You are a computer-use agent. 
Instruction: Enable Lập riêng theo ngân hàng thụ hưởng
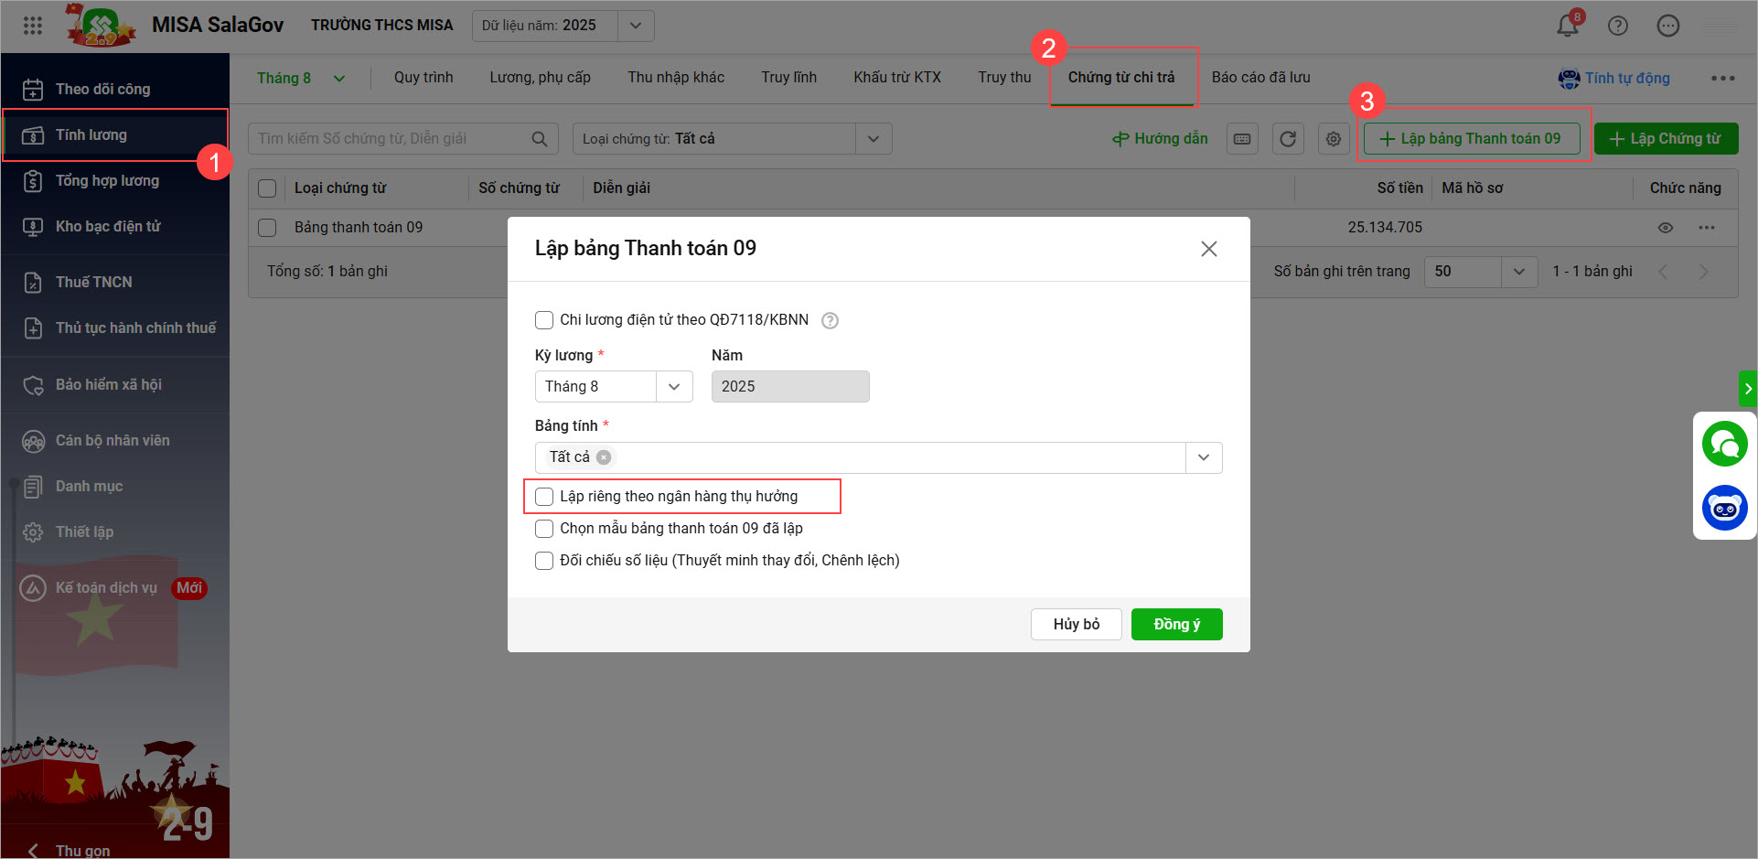click(544, 497)
